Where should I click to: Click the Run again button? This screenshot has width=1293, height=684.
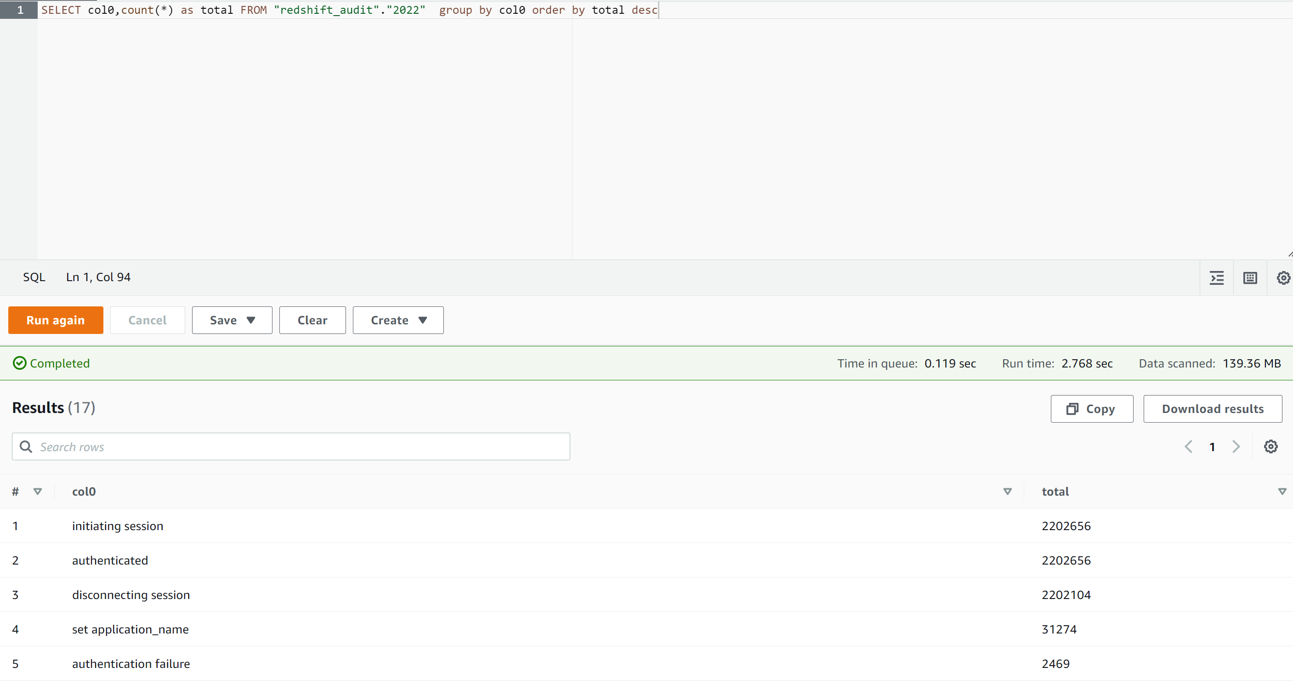pos(55,320)
